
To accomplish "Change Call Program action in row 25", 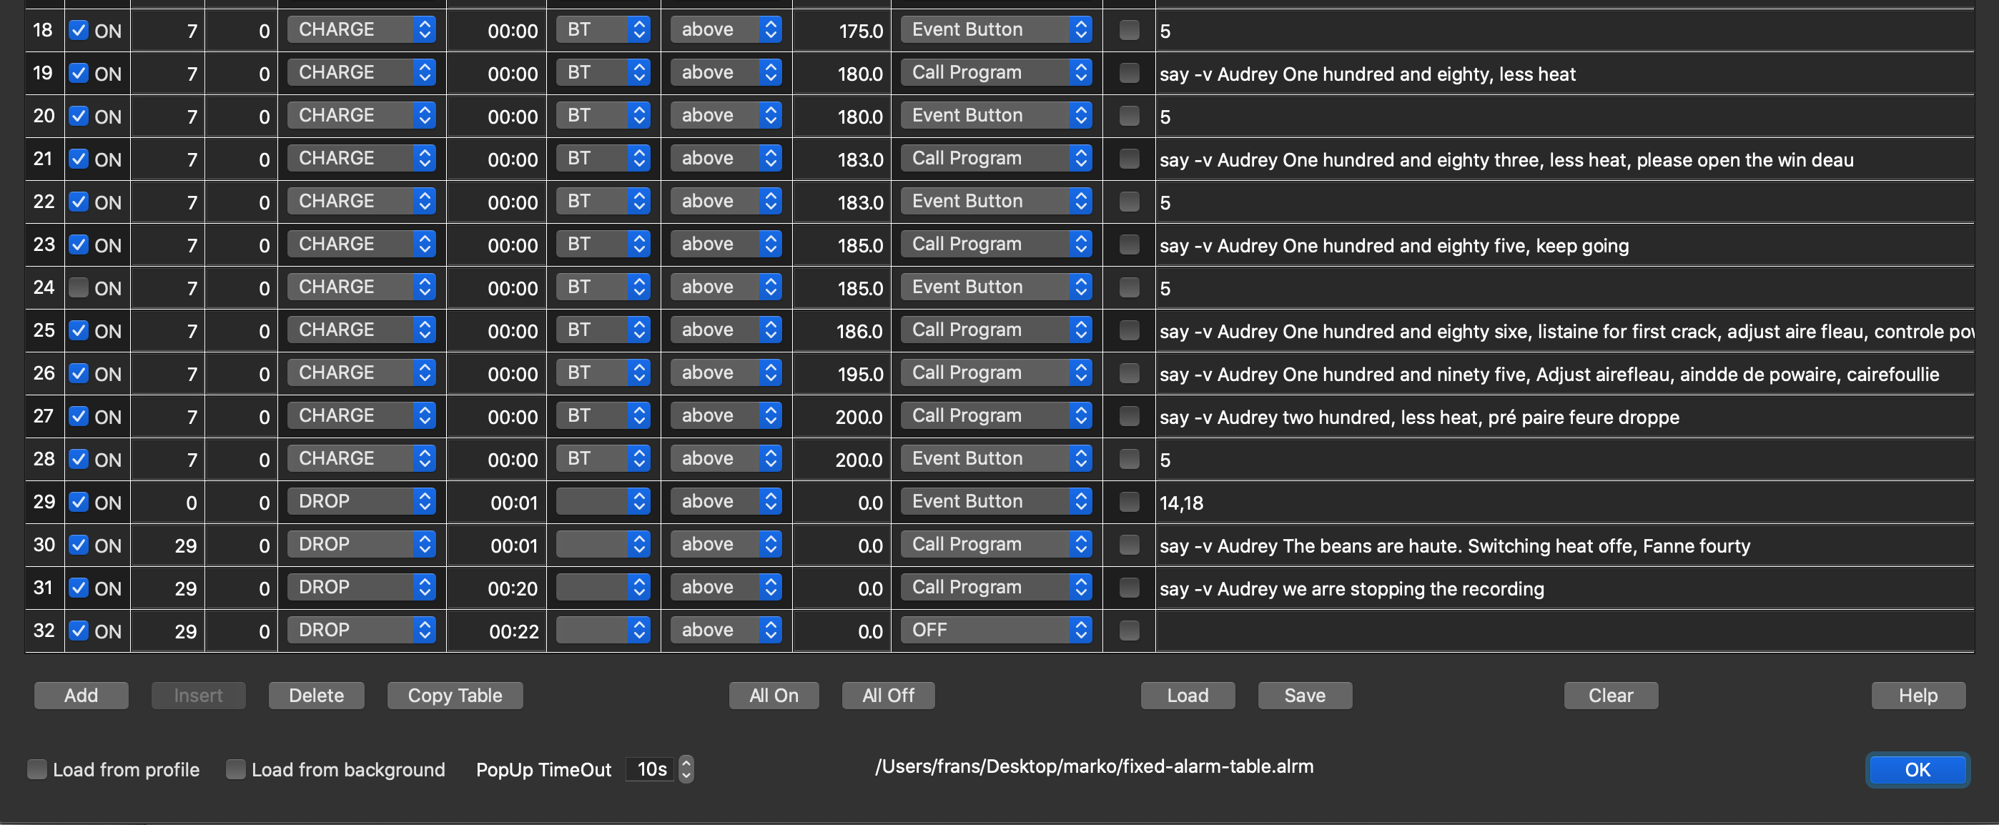I will point(996,330).
